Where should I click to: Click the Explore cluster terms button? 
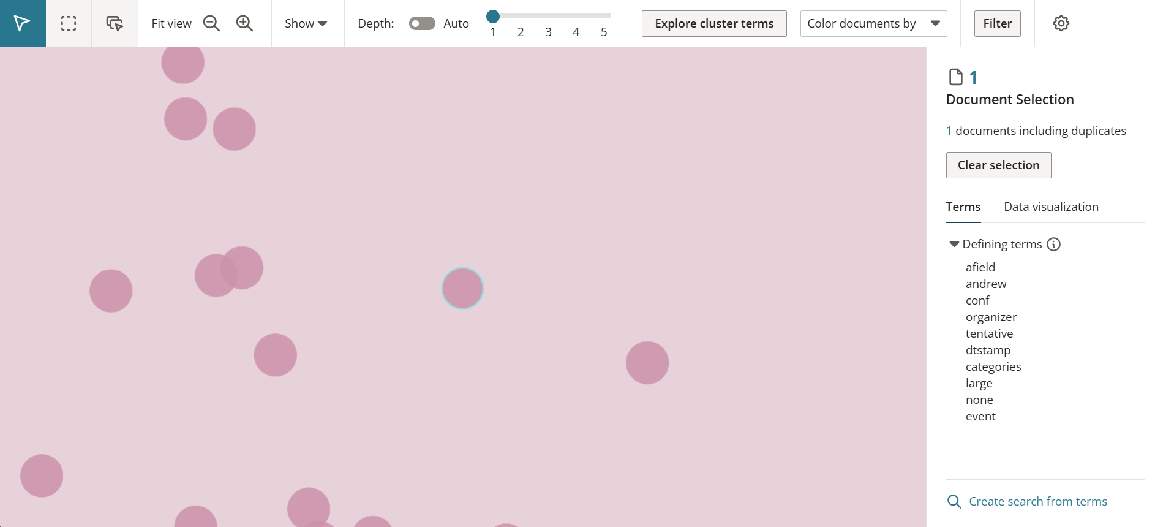(714, 23)
